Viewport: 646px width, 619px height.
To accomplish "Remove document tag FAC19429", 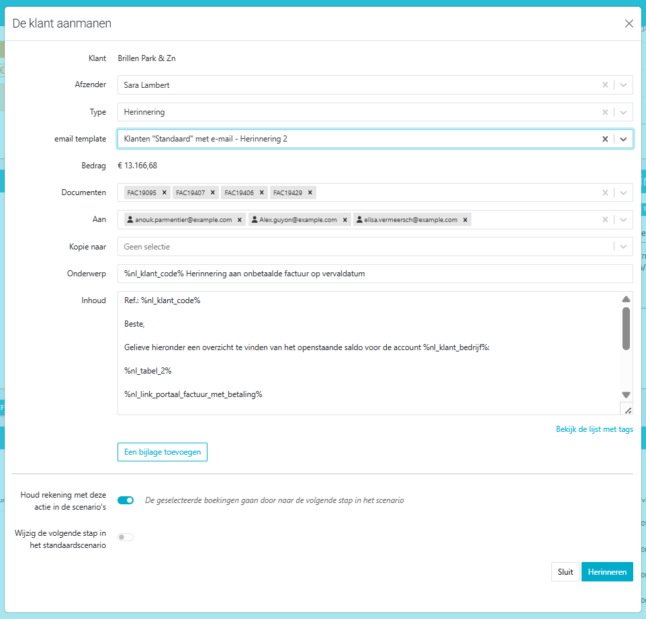I will point(310,192).
